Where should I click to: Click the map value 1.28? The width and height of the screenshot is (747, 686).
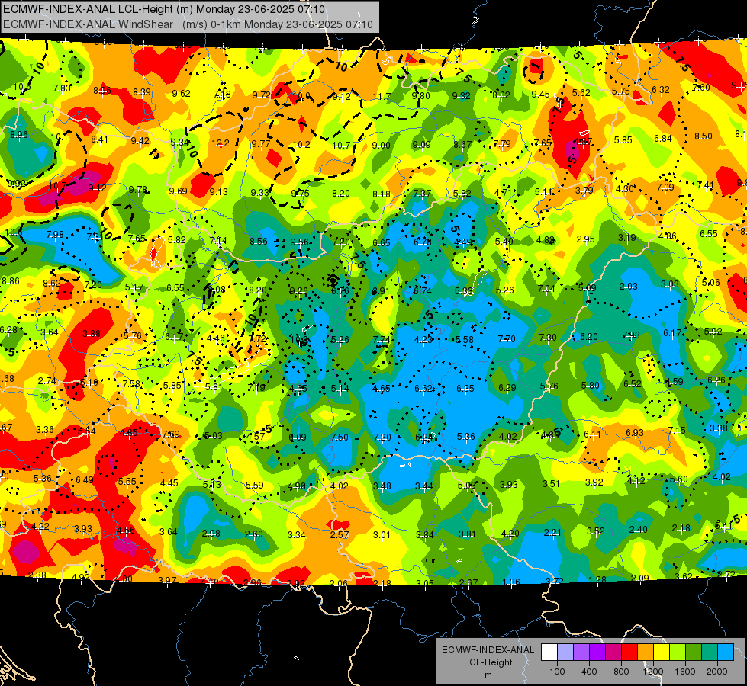click(x=597, y=580)
